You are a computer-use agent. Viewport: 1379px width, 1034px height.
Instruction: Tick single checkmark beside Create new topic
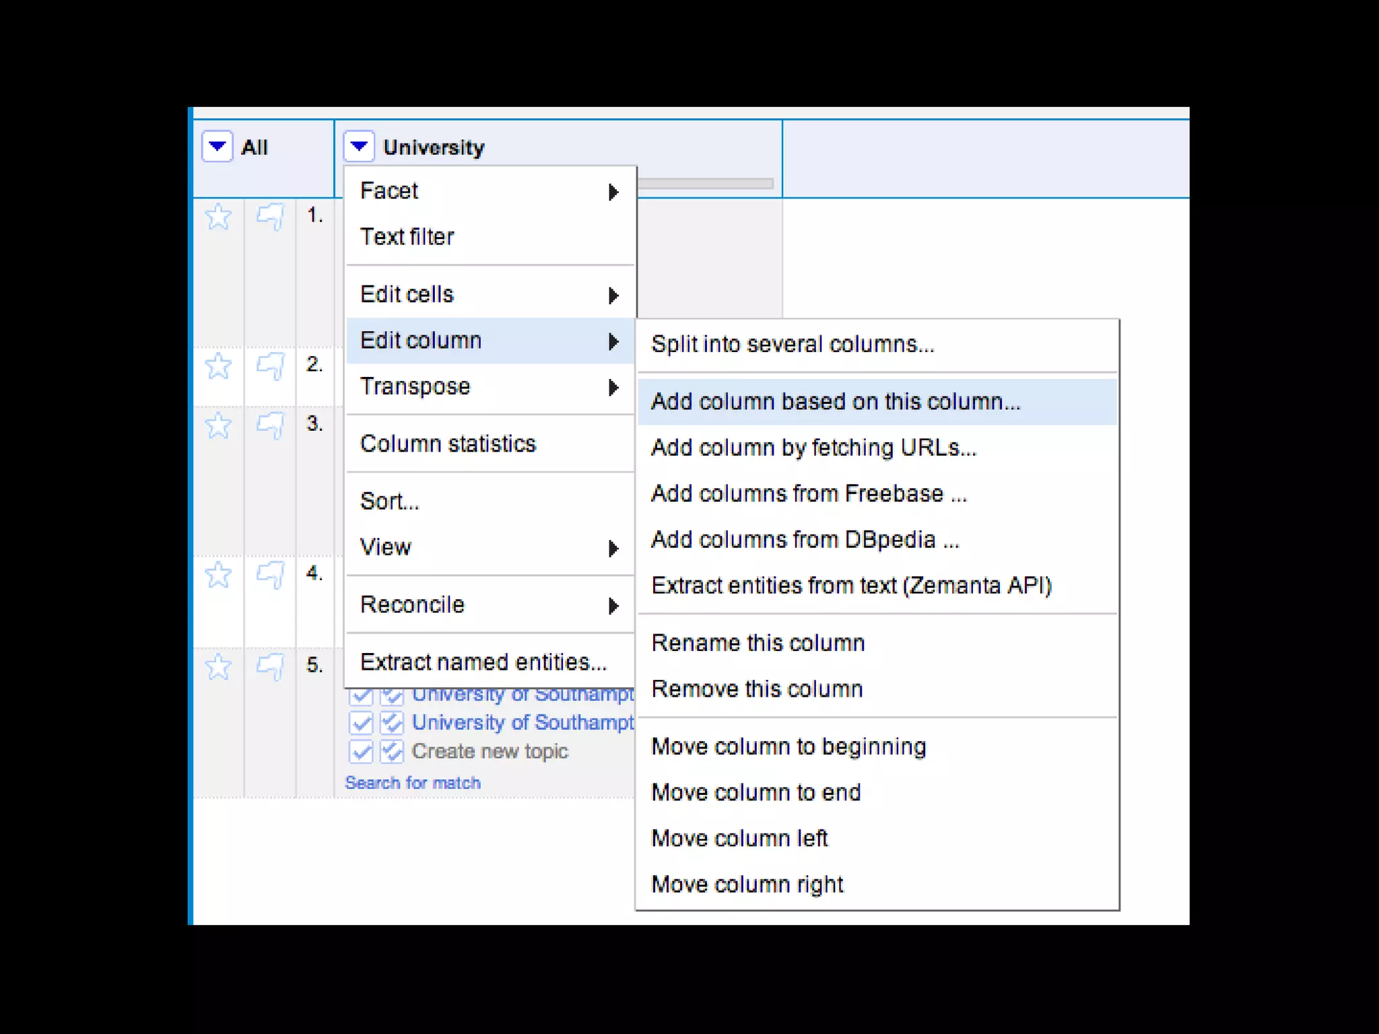(361, 751)
